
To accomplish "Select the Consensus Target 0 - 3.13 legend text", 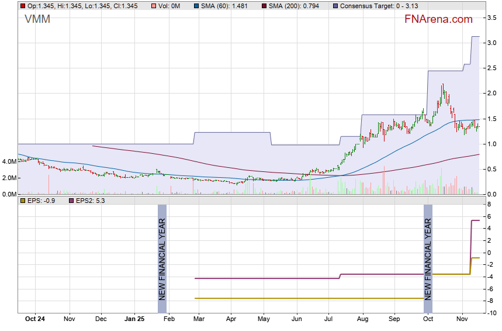I will pos(374,6).
